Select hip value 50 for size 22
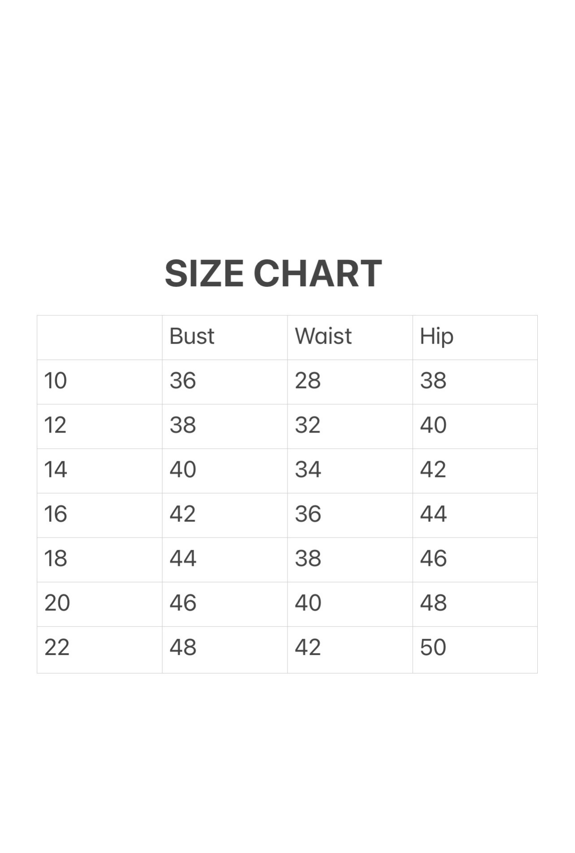 point(433,647)
